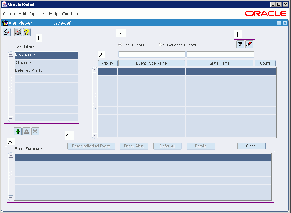
Task: Click Event Summary scrollbar down arrow
Action: pos(11,198)
